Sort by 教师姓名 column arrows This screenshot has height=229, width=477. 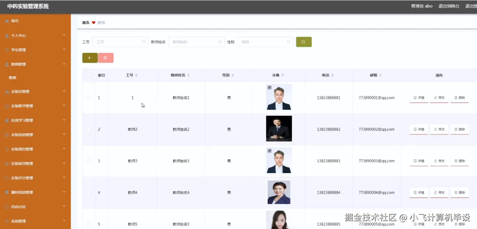[188, 75]
